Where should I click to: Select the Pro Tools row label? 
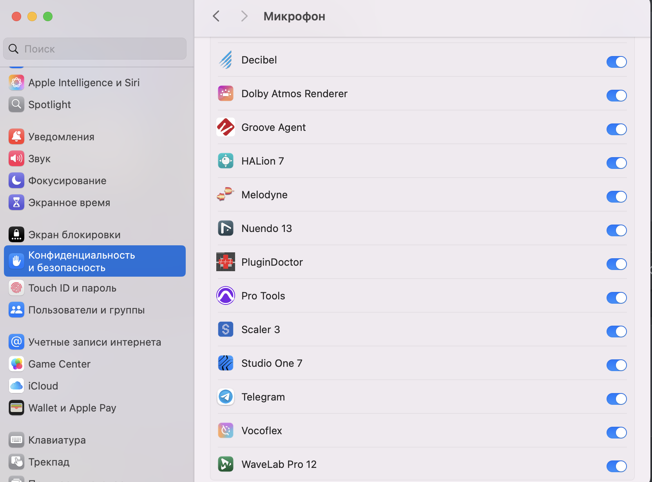(x=263, y=296)
